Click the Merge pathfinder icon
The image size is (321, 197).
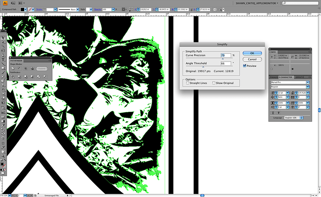(26, 77)
